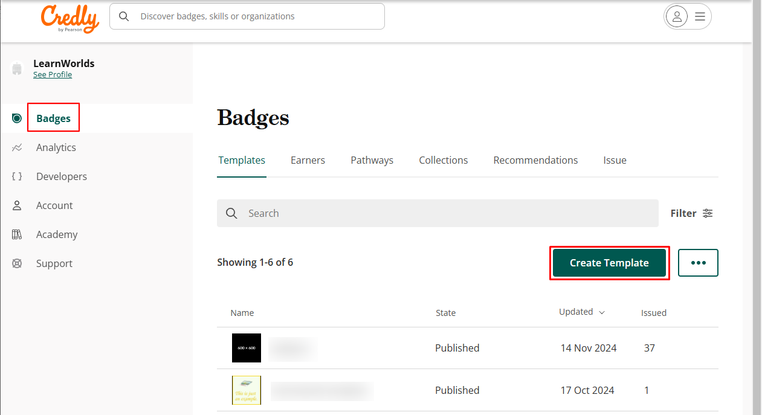Click the 14 Nov 2024 date cell
Screen dimensions: 762x415
click(589, 348)
